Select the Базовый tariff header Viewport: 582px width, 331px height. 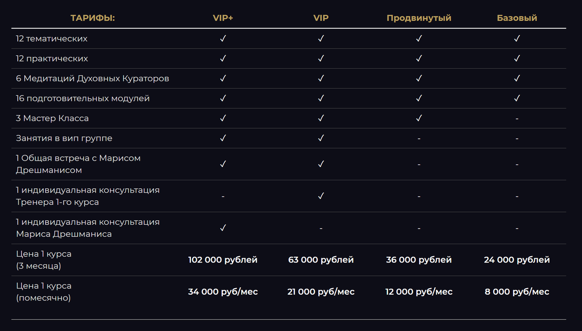pos(516,18)
